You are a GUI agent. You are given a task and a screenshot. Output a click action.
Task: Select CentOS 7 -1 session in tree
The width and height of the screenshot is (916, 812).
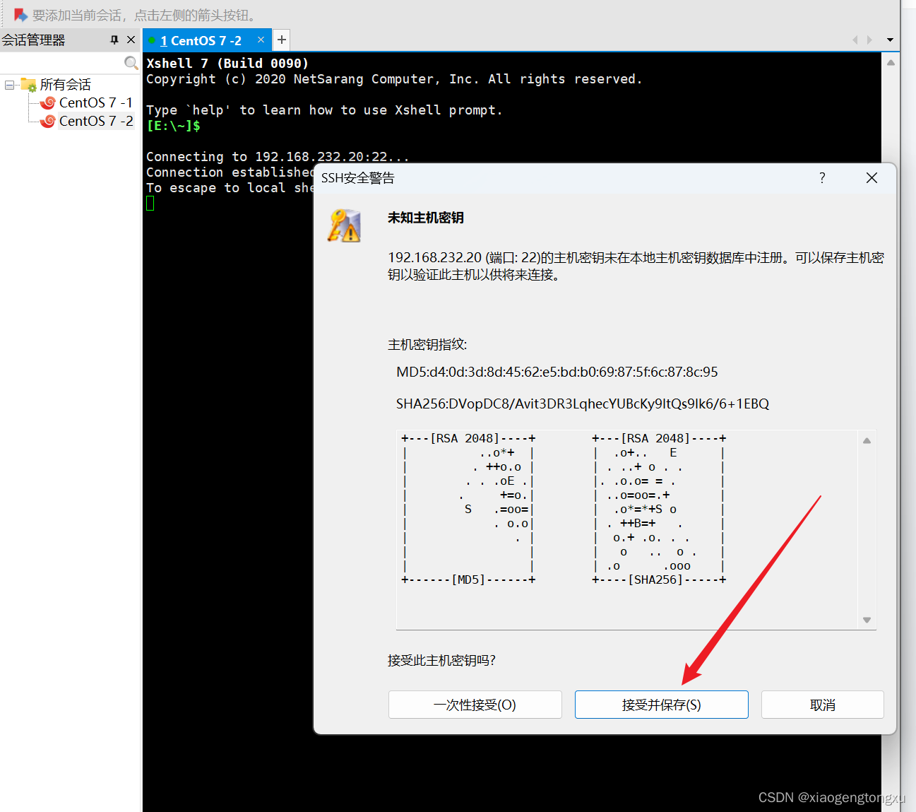pos(96,102)
